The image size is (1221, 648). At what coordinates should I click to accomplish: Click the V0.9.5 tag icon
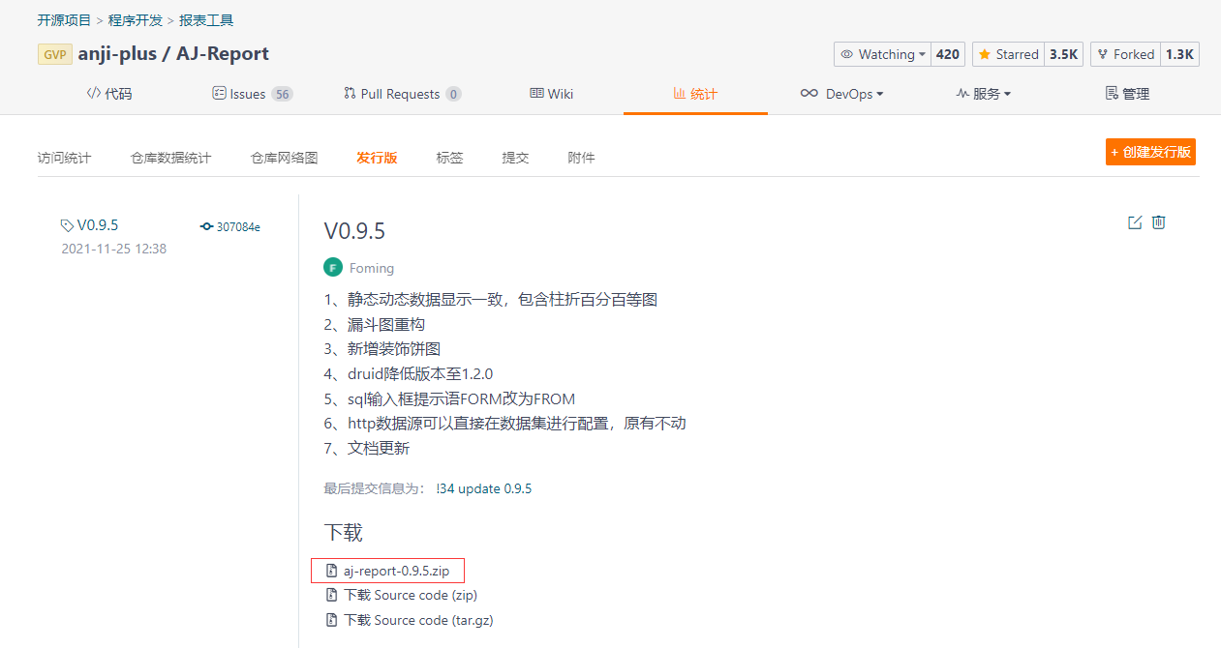pos(67,225)
